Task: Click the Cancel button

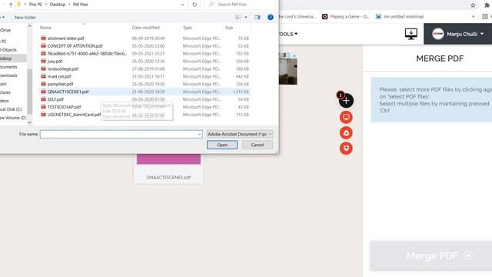Action: 258,145
